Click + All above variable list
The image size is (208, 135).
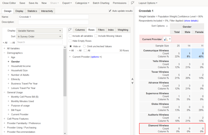[5, 43]
